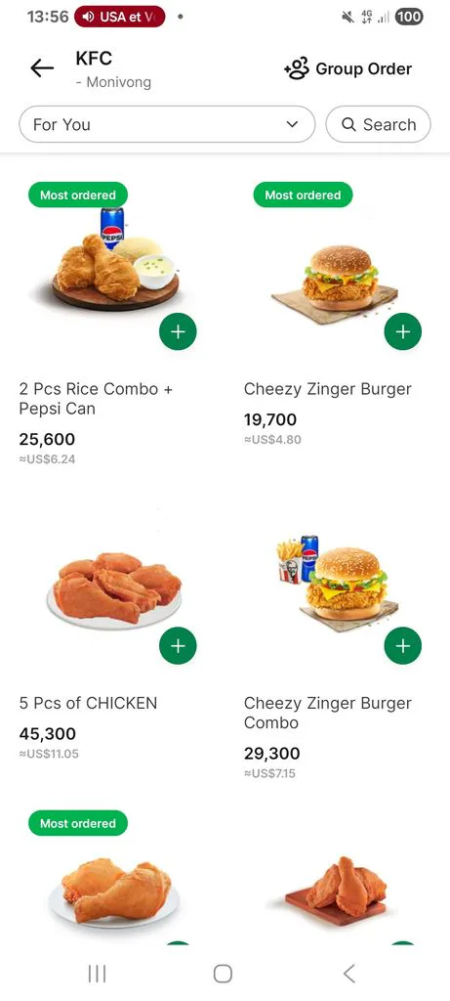
Task: Open recent apps from navigation bar
Action: pos(97,974)
